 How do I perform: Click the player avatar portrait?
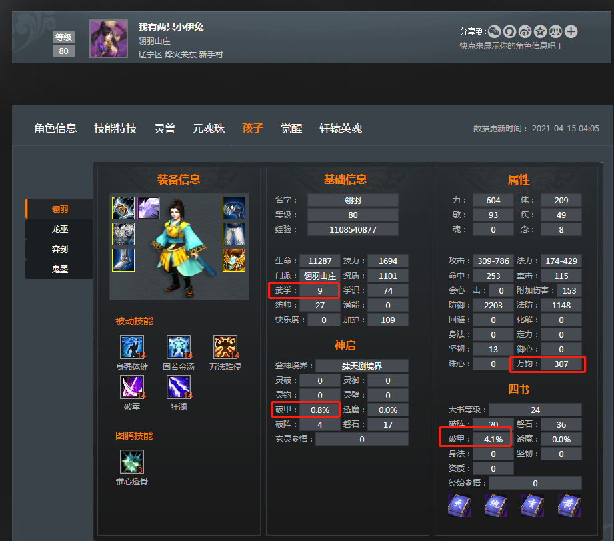109,39
